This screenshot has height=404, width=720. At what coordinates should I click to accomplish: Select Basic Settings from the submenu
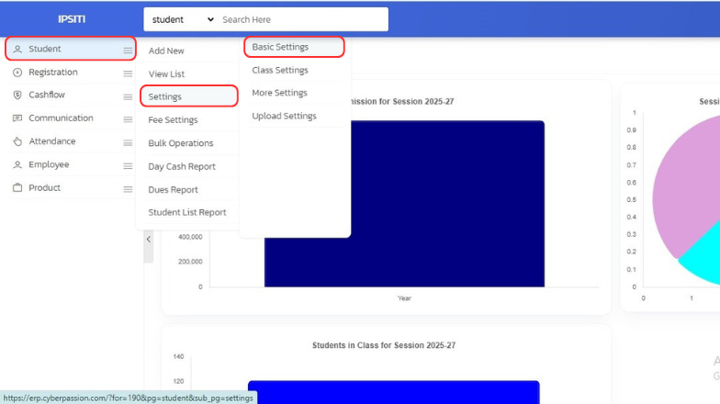pos(280,47)
